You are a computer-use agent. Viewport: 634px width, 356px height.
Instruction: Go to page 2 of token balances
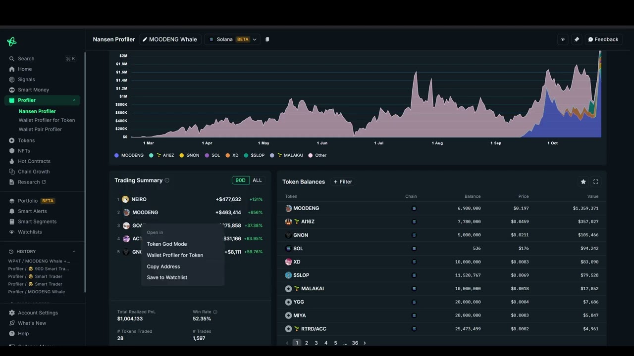click(307, 343)
